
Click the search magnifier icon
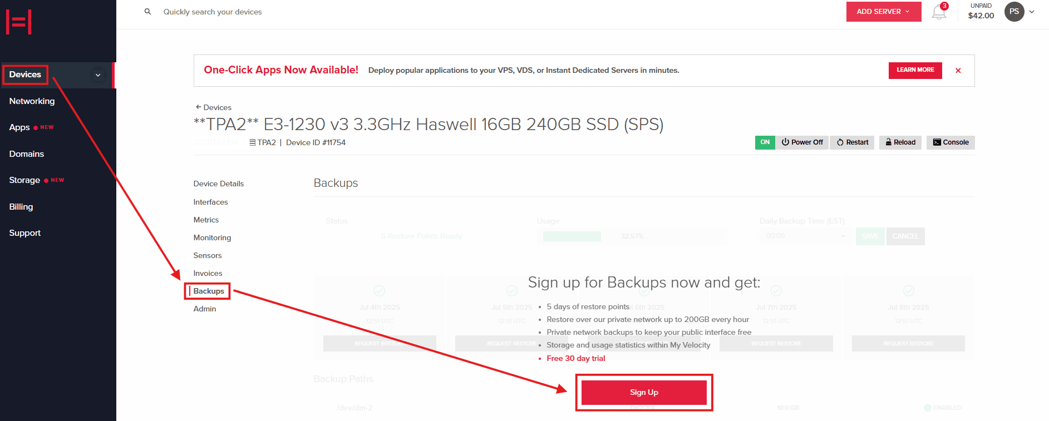147,12
